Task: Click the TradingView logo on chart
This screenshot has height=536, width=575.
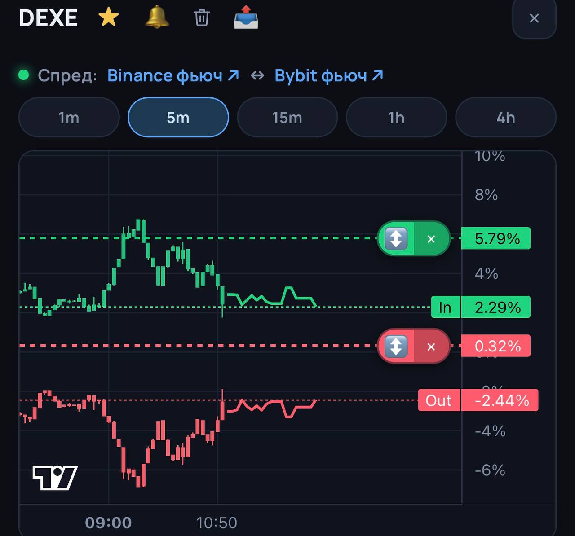Action: tap(55, 478)
